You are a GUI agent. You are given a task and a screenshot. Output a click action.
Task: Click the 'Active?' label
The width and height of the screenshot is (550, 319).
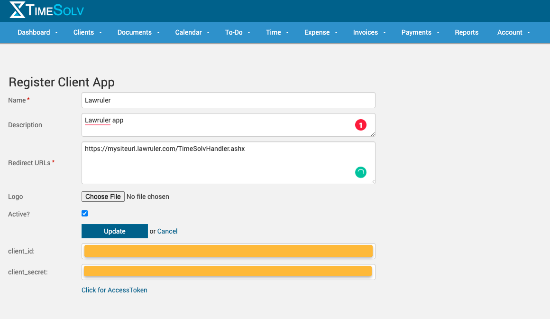(19, 214)
